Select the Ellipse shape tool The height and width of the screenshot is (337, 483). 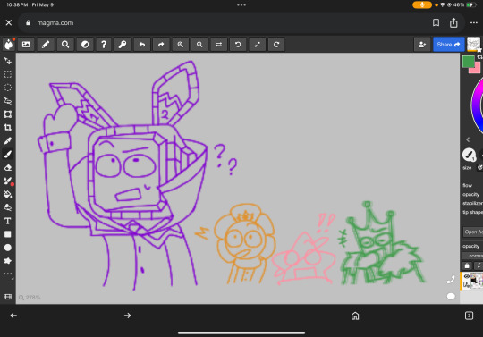click(x=8, y=248)
